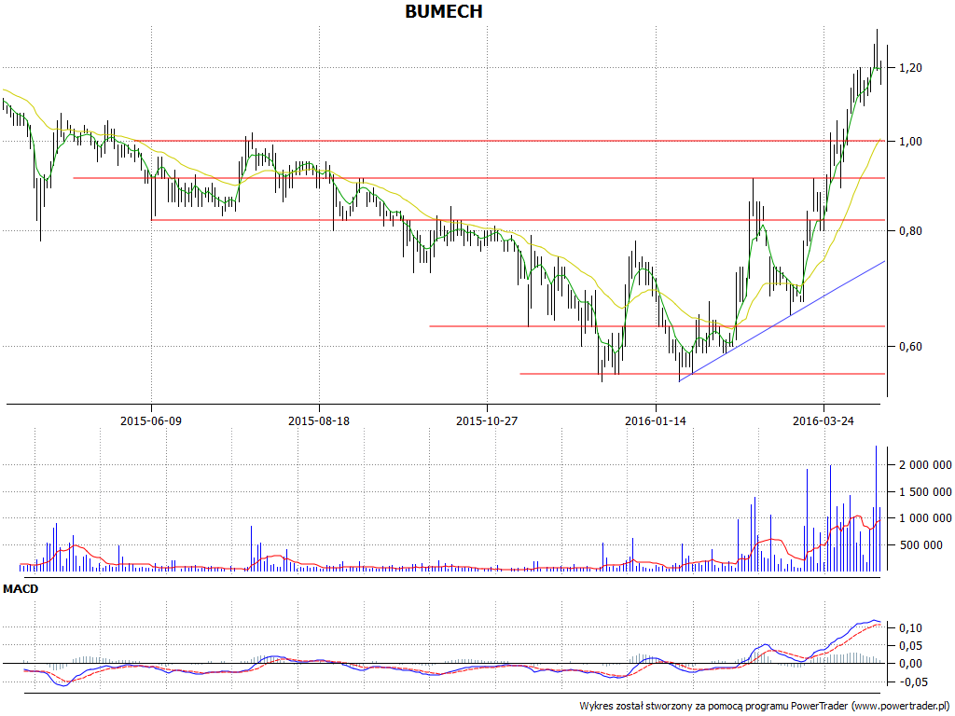This screenshot has height=716, width=955.
Task: Click the 2 000 000 volume label
Action: tap(925, 465)
